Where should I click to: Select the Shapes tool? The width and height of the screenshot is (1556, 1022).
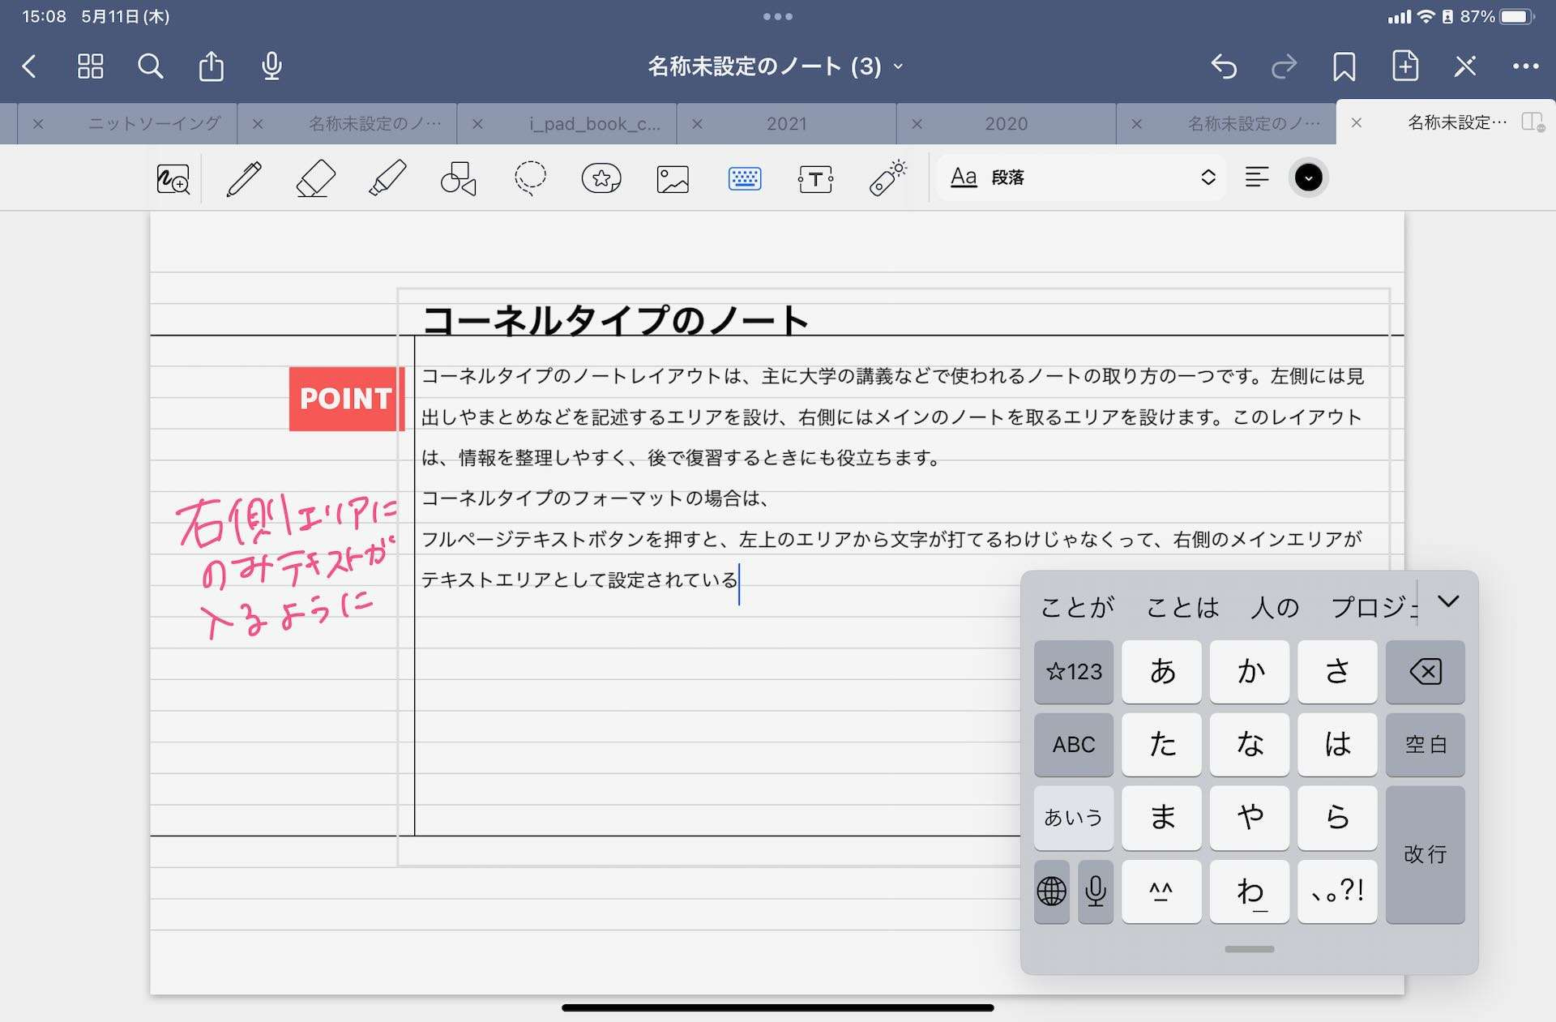click(x=459, y=178)
